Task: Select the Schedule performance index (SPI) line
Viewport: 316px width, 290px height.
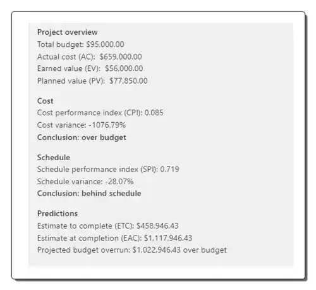Action: click(108, 170)
